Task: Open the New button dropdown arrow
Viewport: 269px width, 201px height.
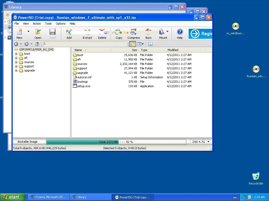Action: point(28,31)
